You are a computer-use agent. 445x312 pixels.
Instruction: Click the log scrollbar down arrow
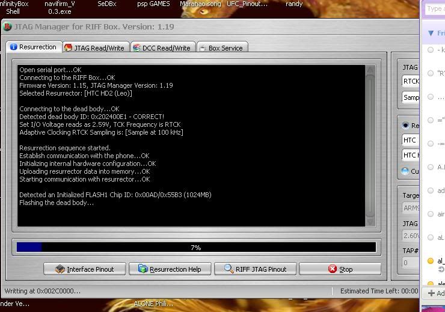[370, 222]
